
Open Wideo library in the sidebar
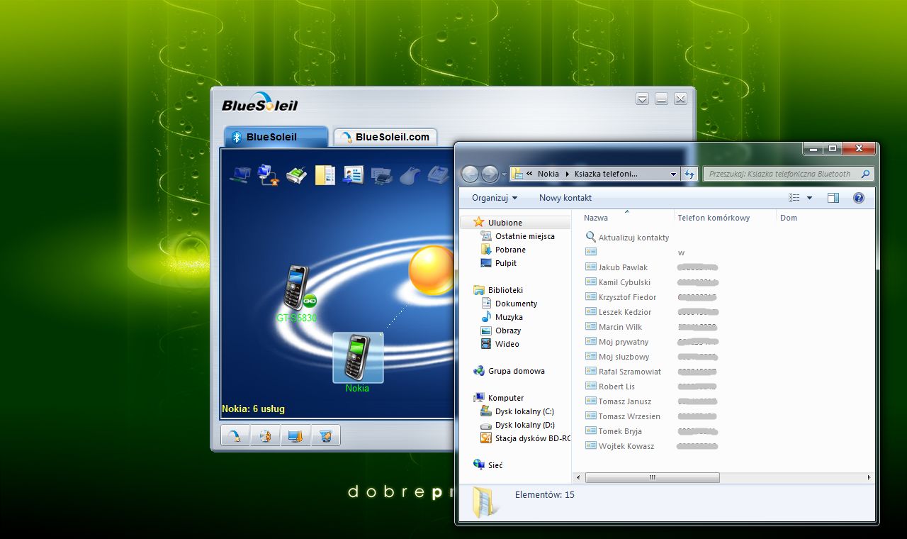click(x=507, y=344)
